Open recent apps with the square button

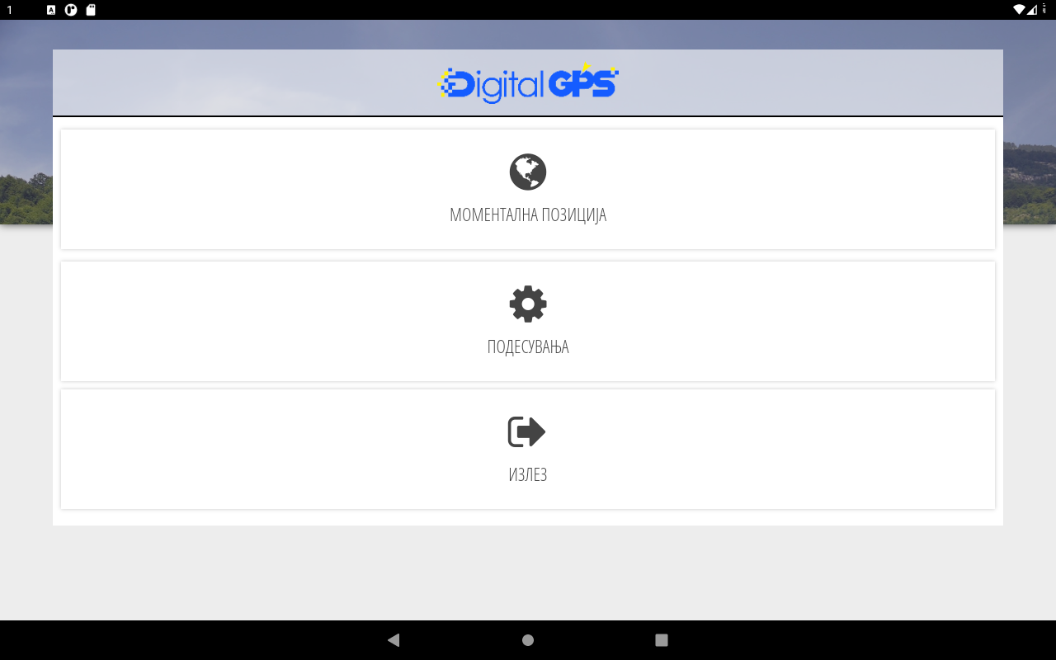[x=662, y=640]
